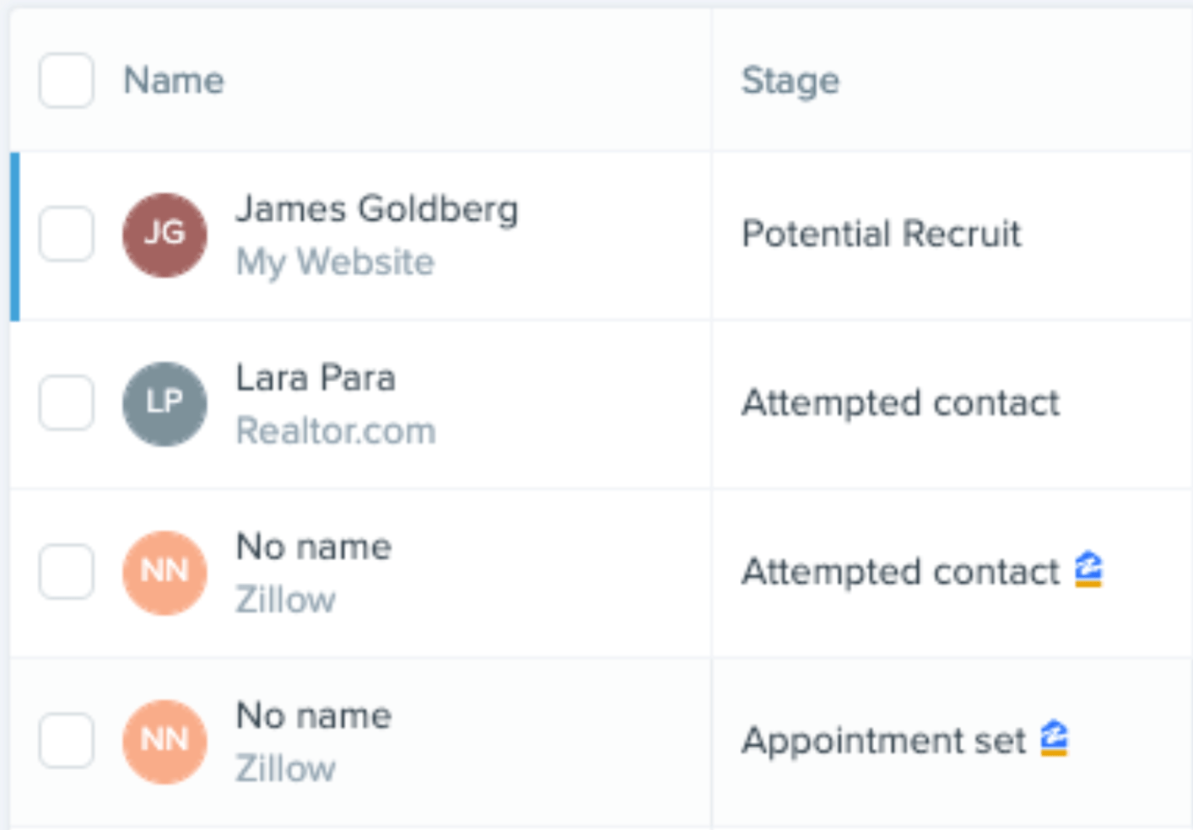This screenshot has height=830, width=1193.
Task: Sort the list by the Name column
Action: [x=174, y=81]
